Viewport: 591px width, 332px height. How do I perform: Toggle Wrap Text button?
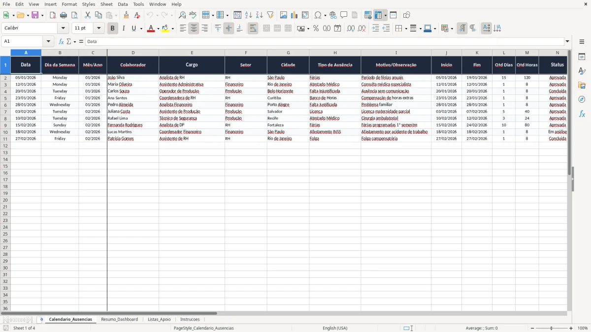pyautogui.click(x=253, y=29)
